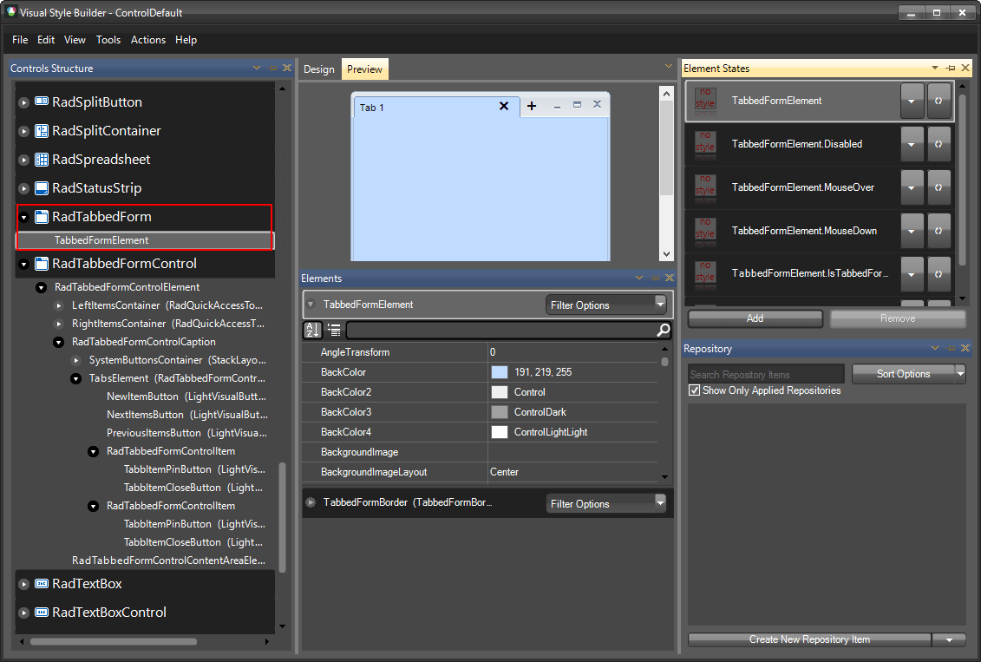981x662 pixels.
Task: Expand the RadStatusStrip node
Action: 23,188
